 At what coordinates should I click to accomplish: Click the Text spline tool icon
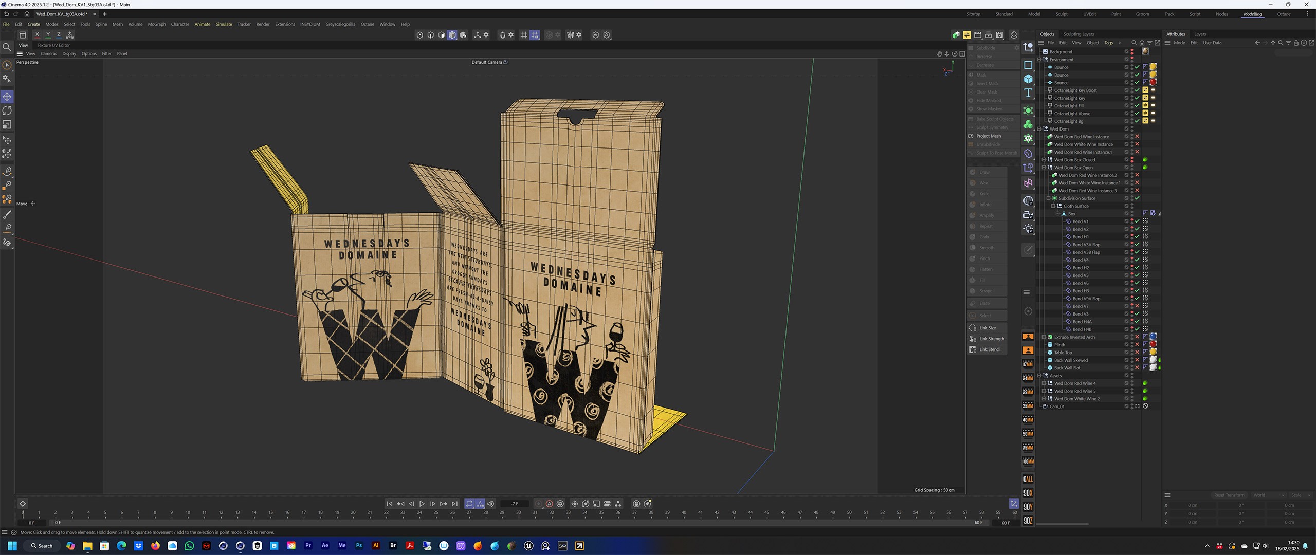point(1028,93)
